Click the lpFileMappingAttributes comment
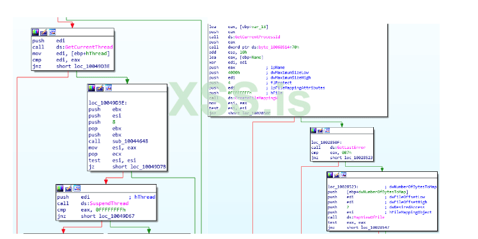 point(295,88)
